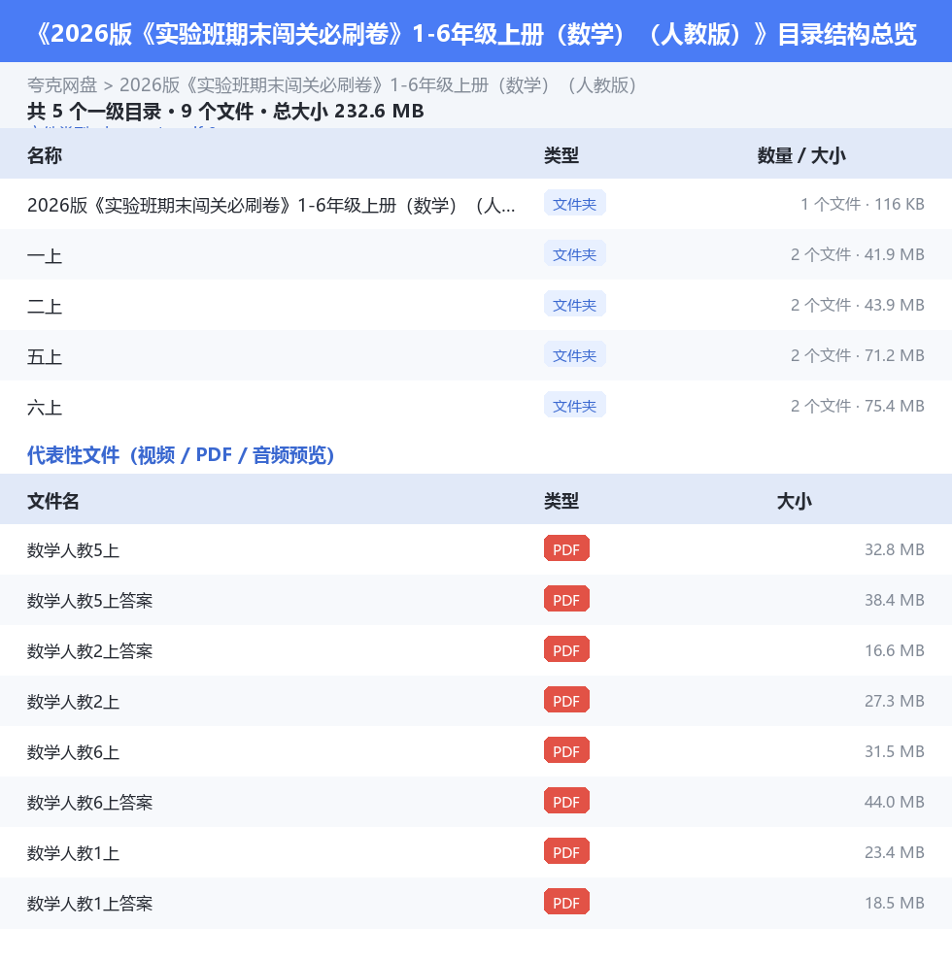952x959 pixels.
Task: Click PDF badge for 数学人教2上
Action: point(567,700)
